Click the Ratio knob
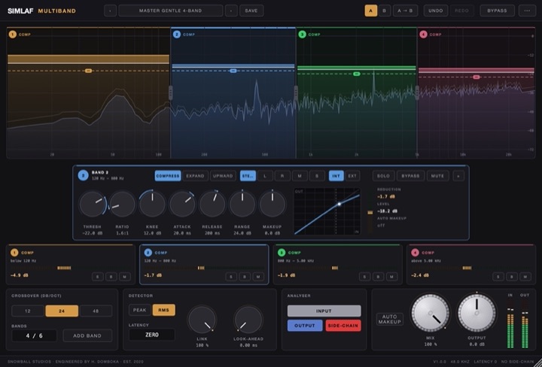 pyautogui.click(x=122, y=204)
